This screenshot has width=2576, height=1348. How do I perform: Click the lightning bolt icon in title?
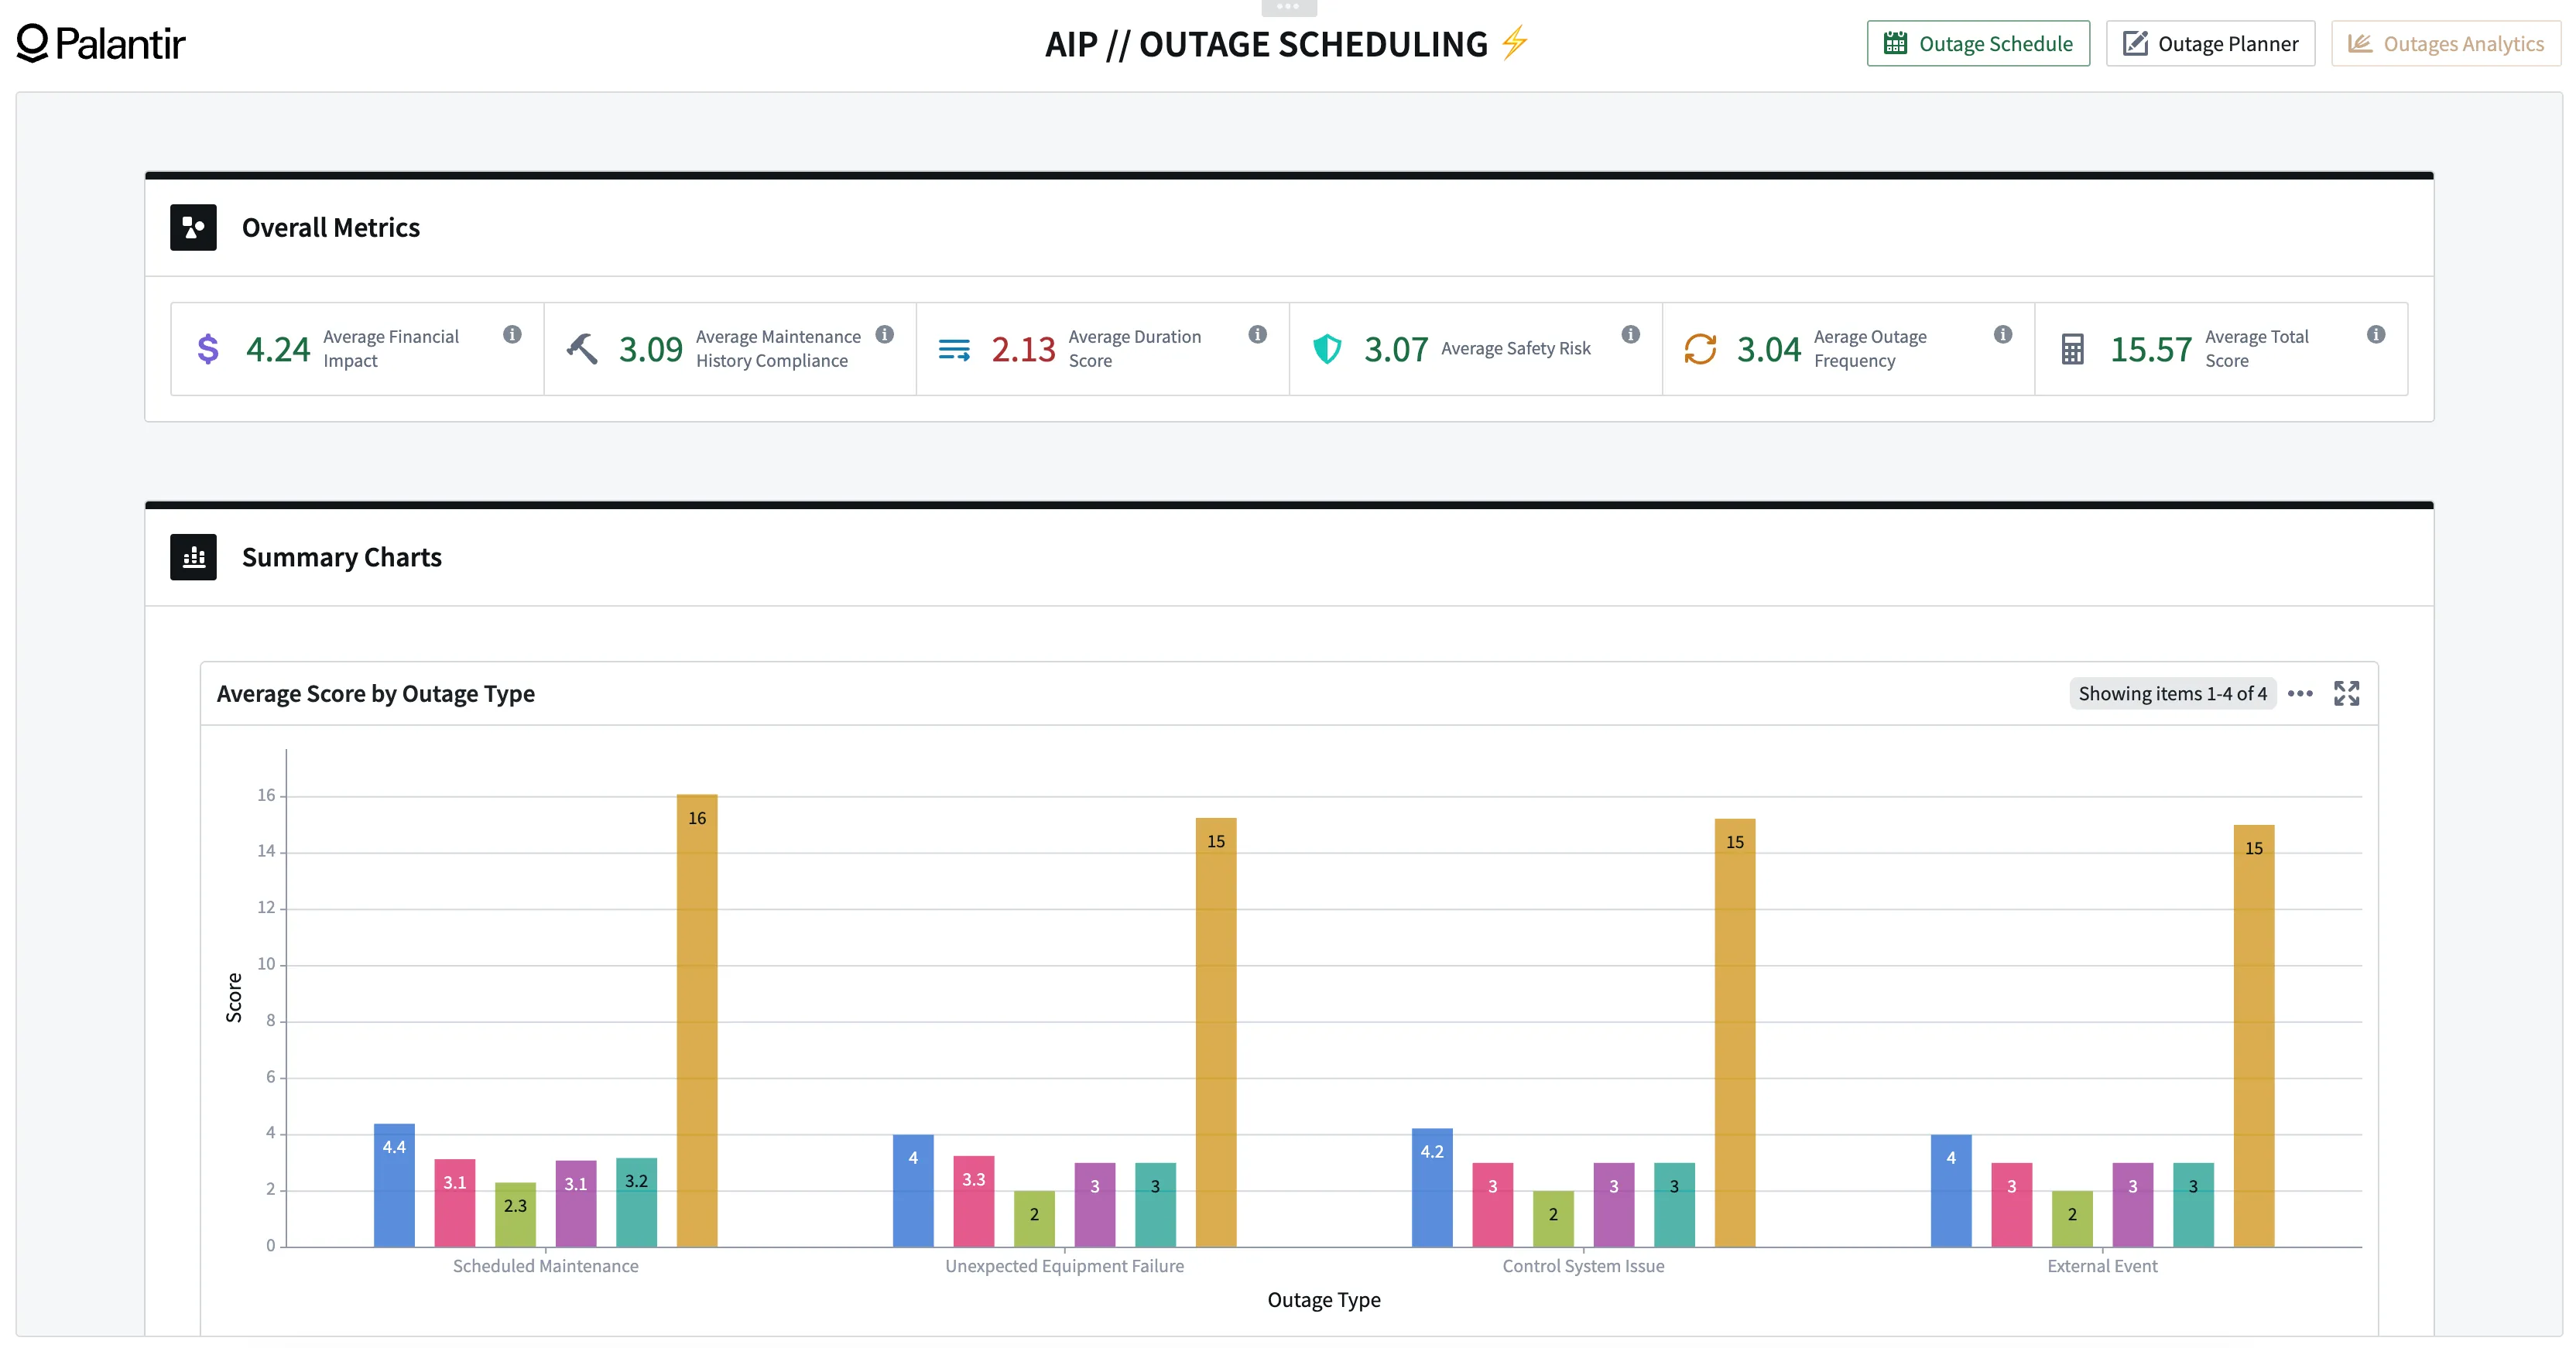click(1514, 42)
